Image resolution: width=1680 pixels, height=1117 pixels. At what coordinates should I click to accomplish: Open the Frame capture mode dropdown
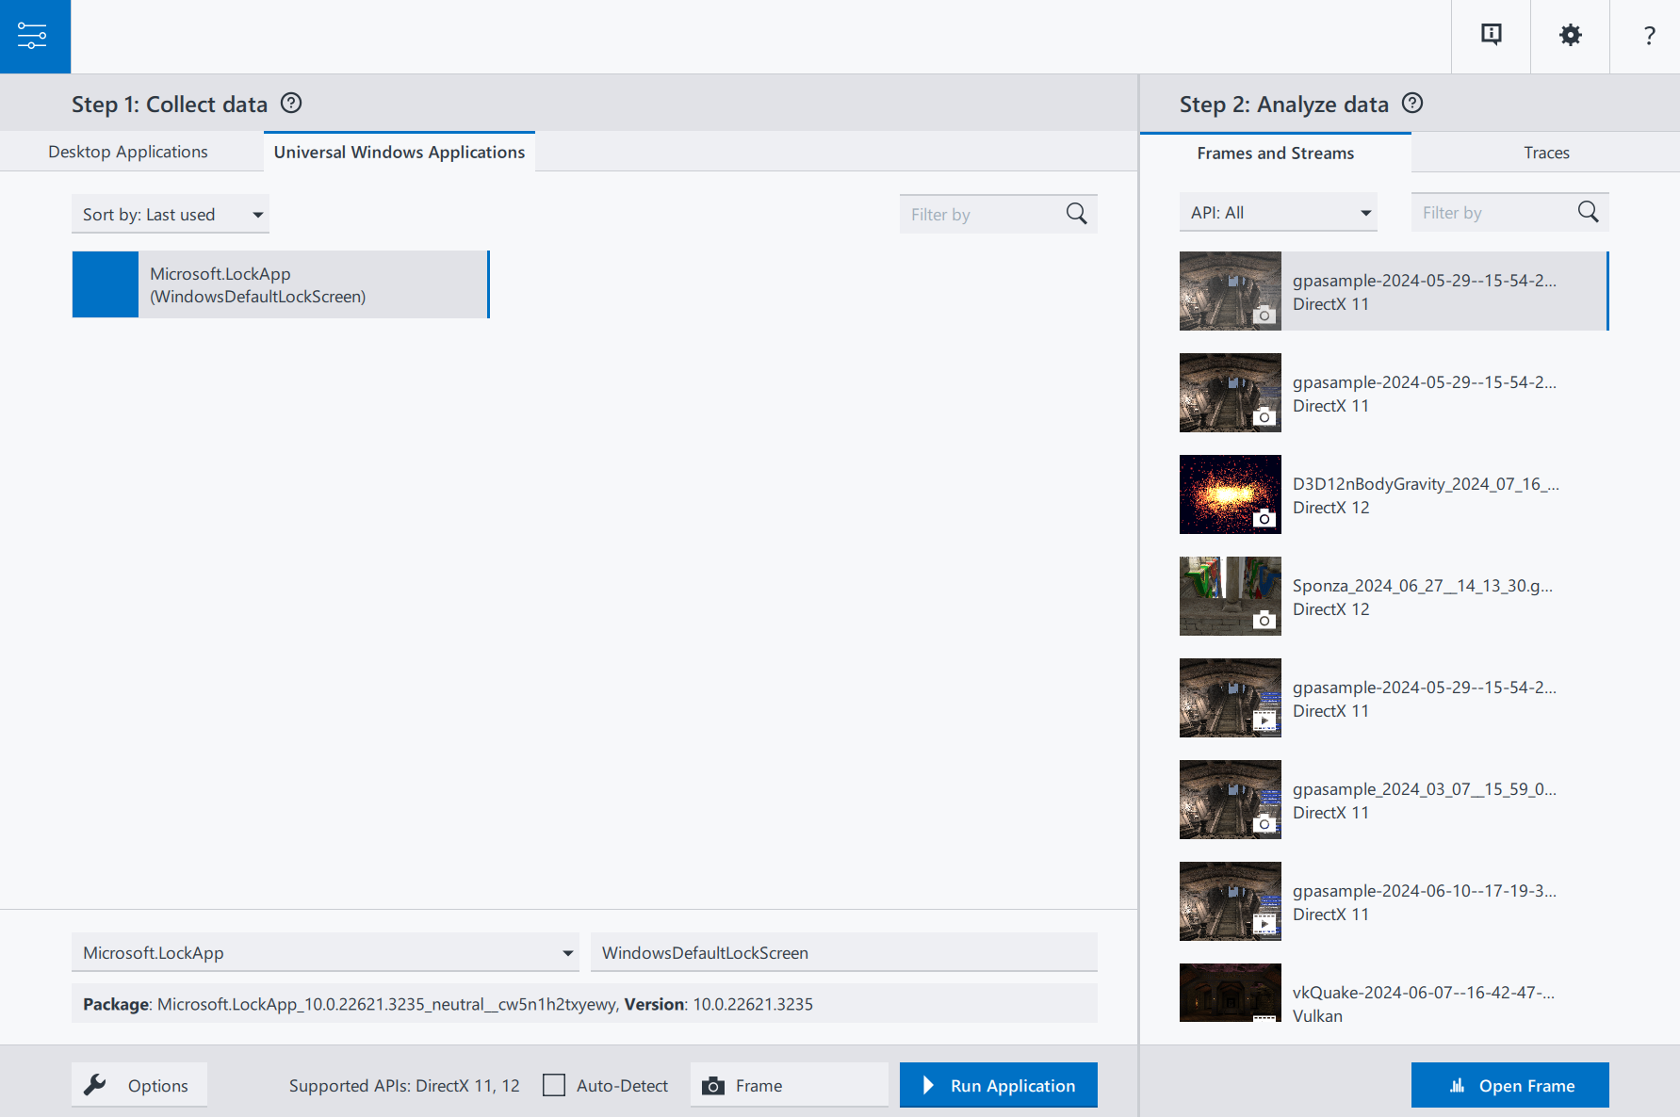click(790, 1085)
